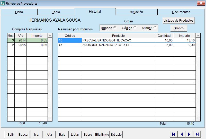
Task: Jump to the last supplier record
Action: 197,134
